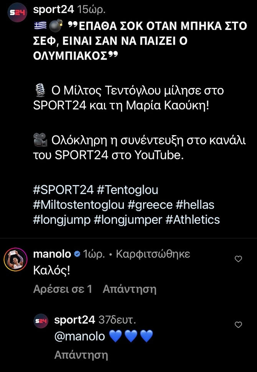
Task: View likes via Αρέσει σε 1
Action: [x=63, y=289]
